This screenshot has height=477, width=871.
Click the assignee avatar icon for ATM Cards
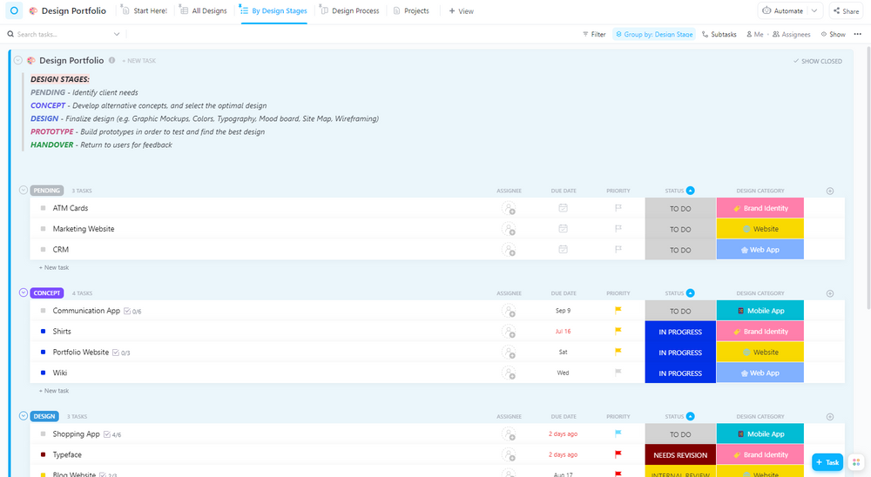tap(509, 208)
